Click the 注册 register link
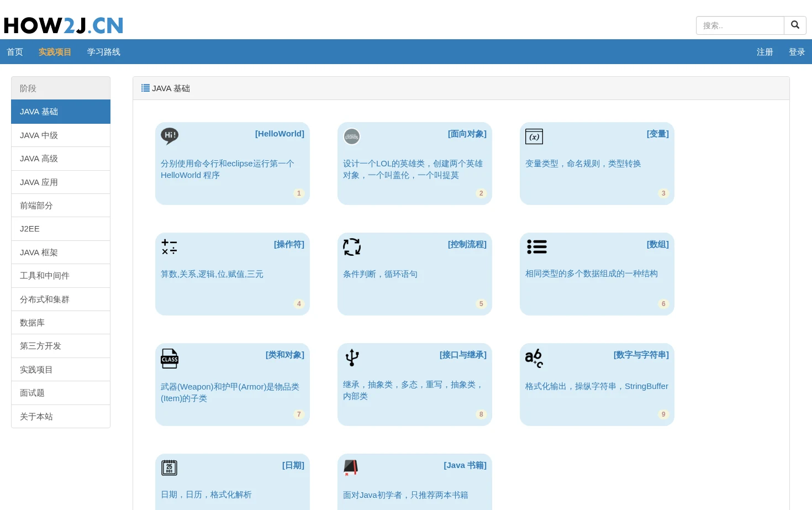 [x=765, y=52]
